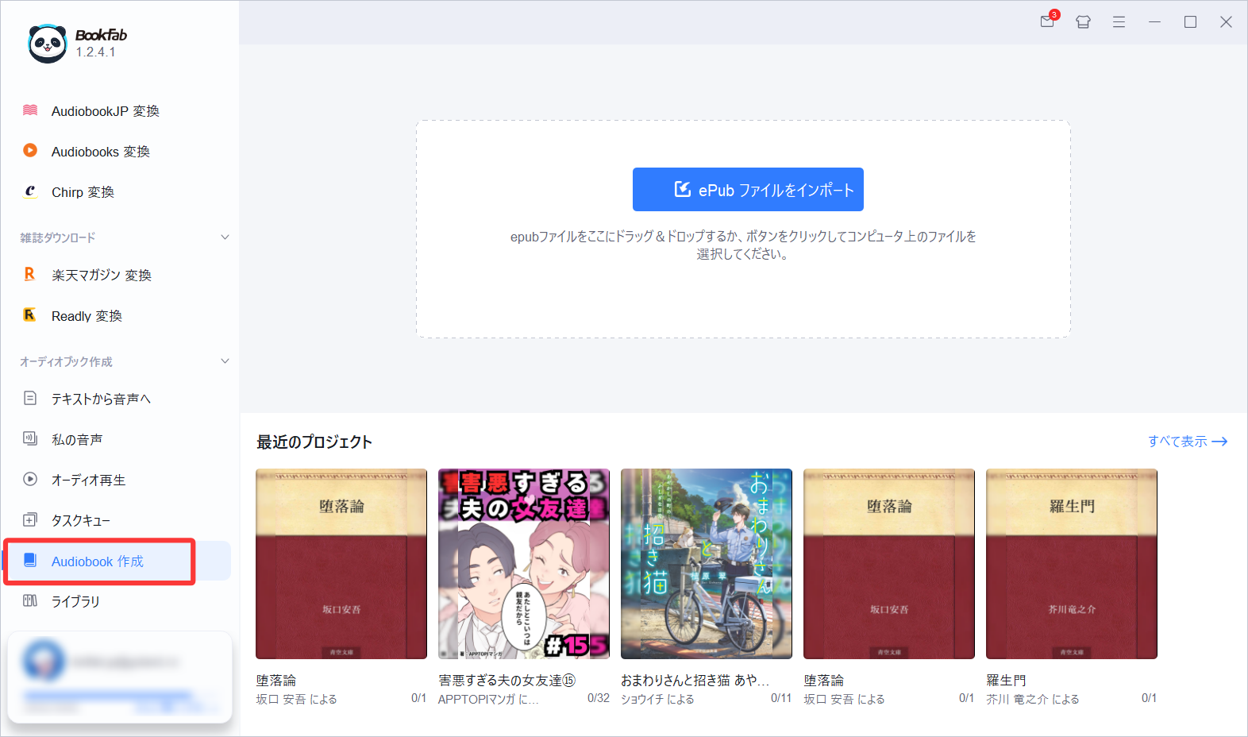Click the blurred user account card

point(120,677)
